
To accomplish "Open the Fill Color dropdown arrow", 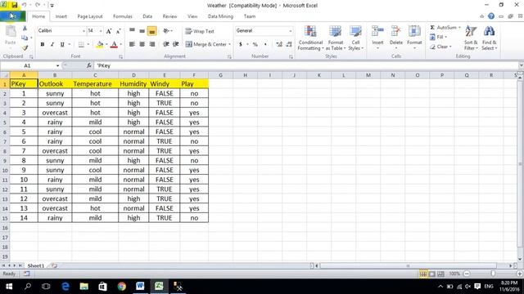I will [x=106, y=44].
